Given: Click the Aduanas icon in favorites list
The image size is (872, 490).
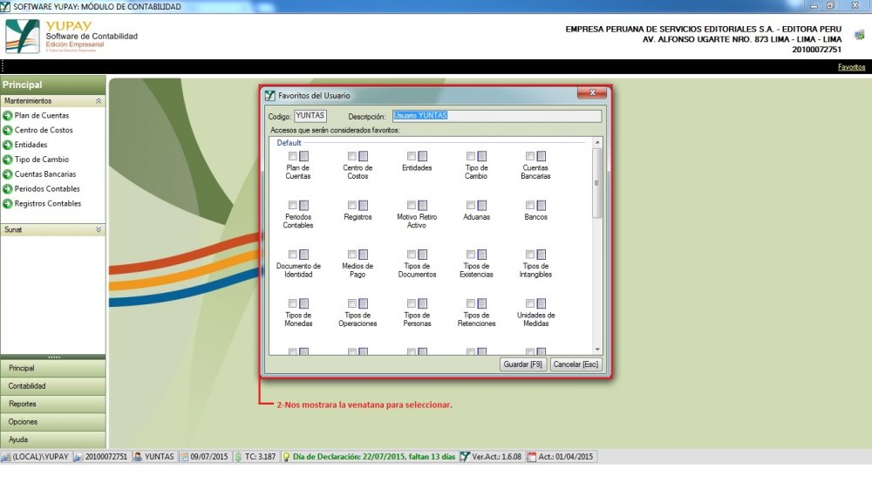Looking at the screenshot, I should coord(481,205).
